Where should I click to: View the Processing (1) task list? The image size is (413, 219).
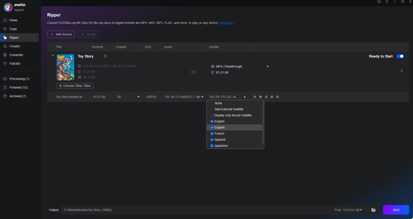(x=19, y=79)
